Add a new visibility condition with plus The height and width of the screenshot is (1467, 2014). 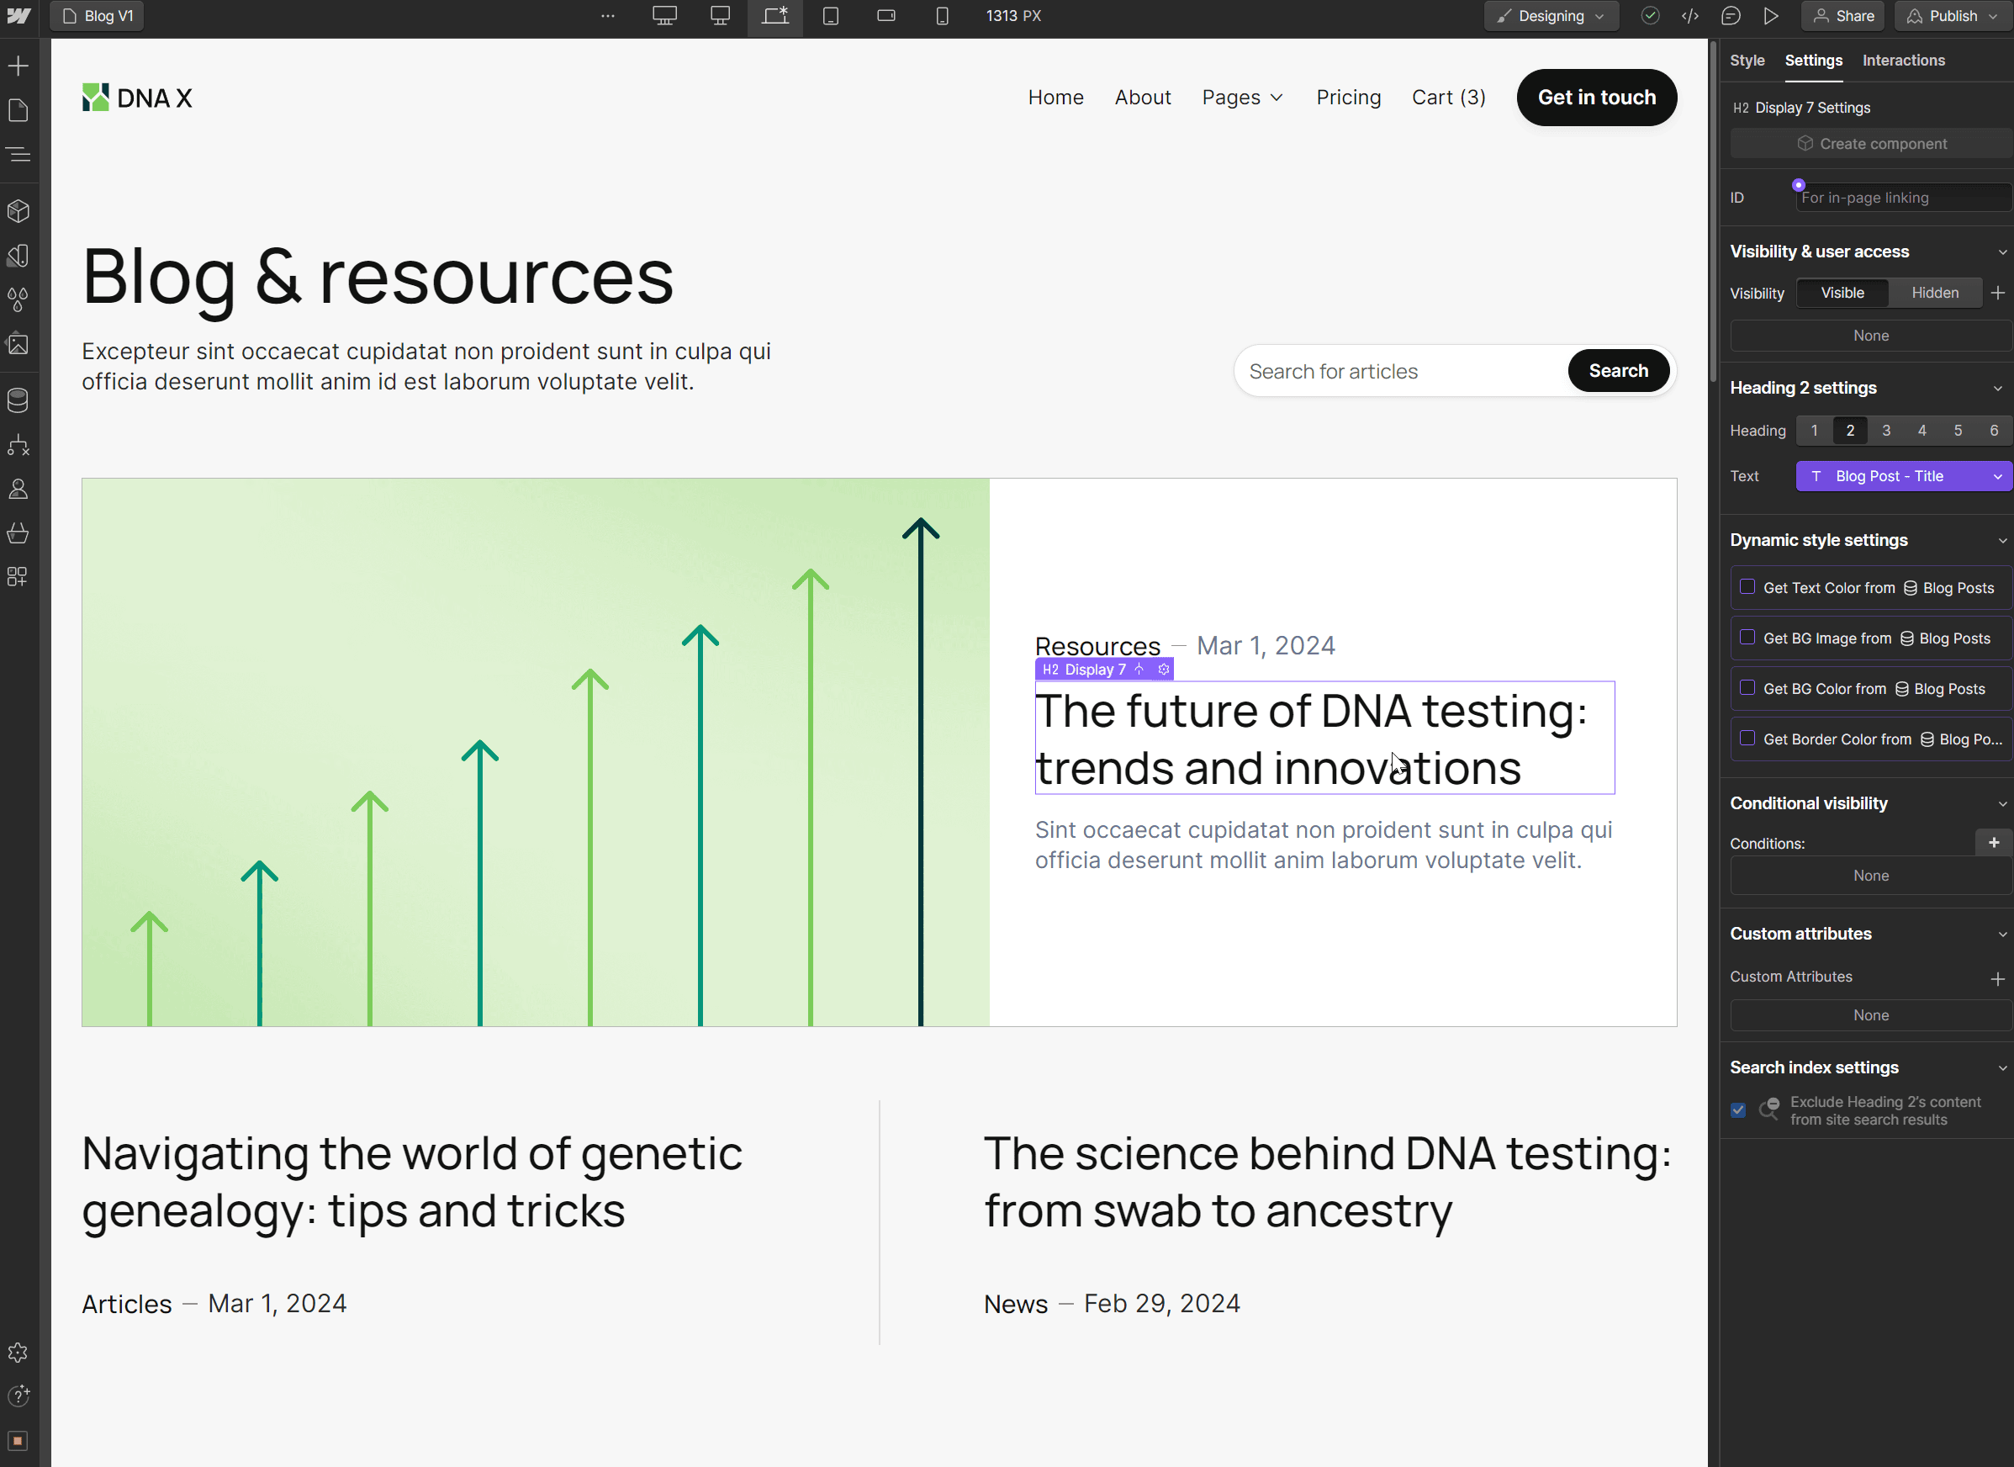click(x=1994, y=843)
